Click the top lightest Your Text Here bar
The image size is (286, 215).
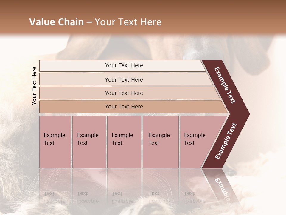point(122,65)
